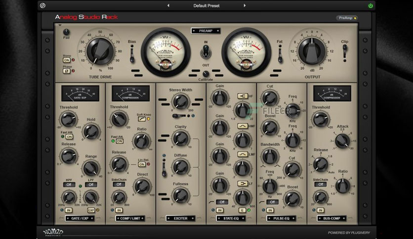Select the HMF bell filter shape button
The image size is (413, 239).
243,126
